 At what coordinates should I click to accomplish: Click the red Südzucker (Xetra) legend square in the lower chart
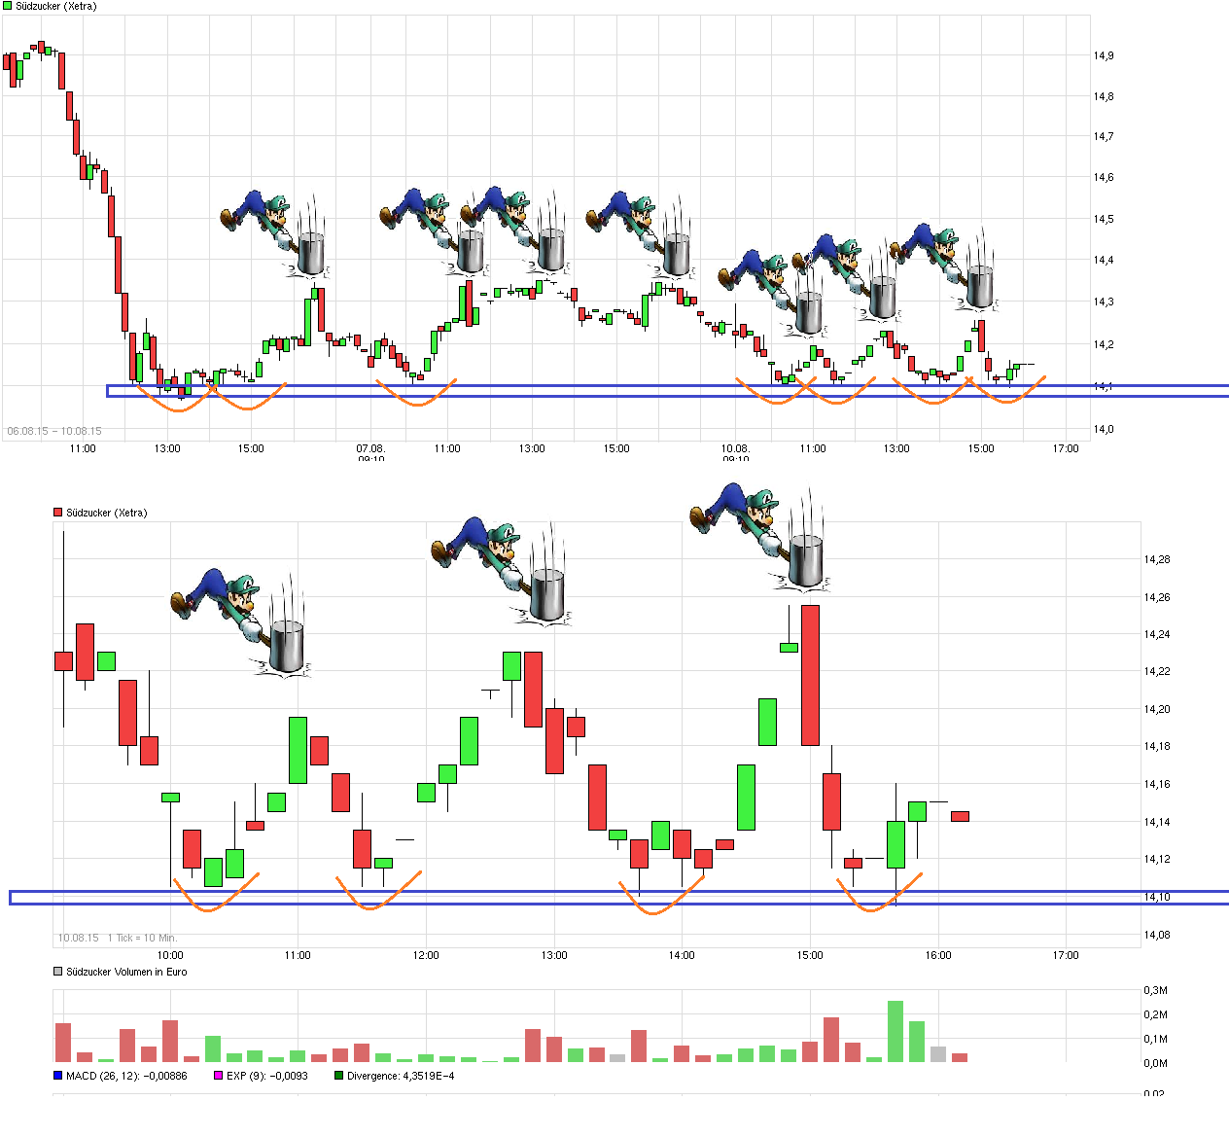57,512
